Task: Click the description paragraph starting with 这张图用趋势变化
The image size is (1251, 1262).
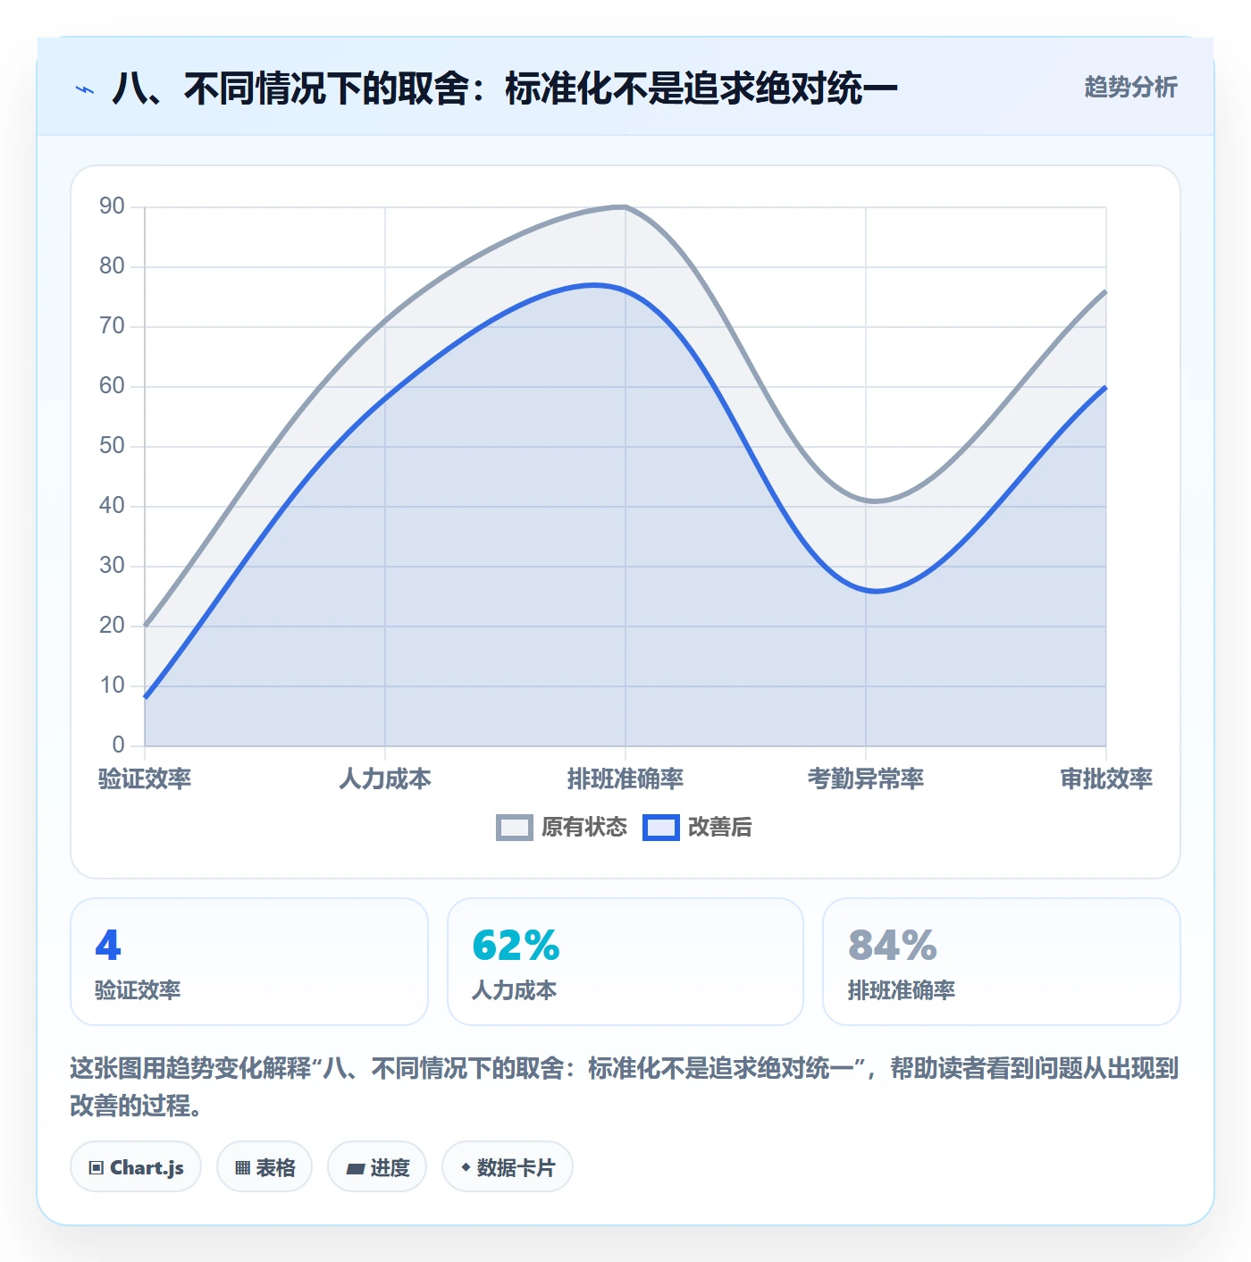Action: [624, 1087]
